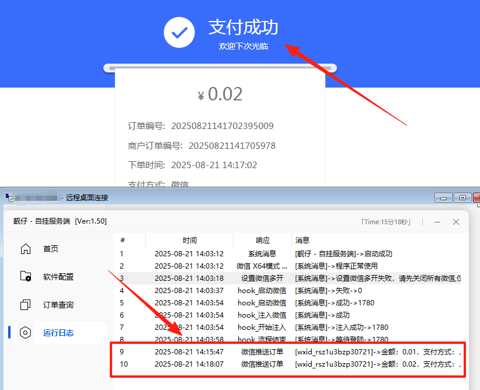Image resolution: width=480 pixels, height=390 pixels.
Task: Open the 软件配置 sidebar item
Action: point(60,277)
